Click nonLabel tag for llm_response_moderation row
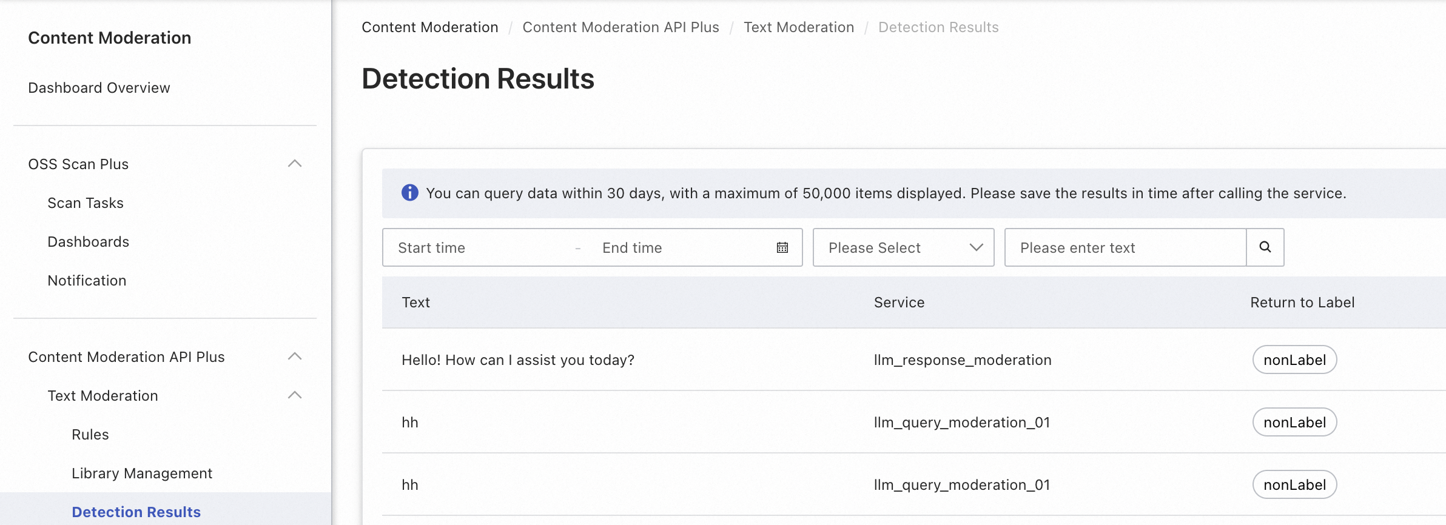This screenshot has width=1446, height=525. point(1294,360)
